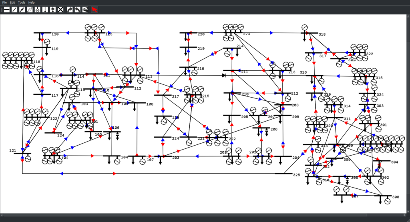
Task: Click the generator symbol at bus 308
Action: [387, 201]
